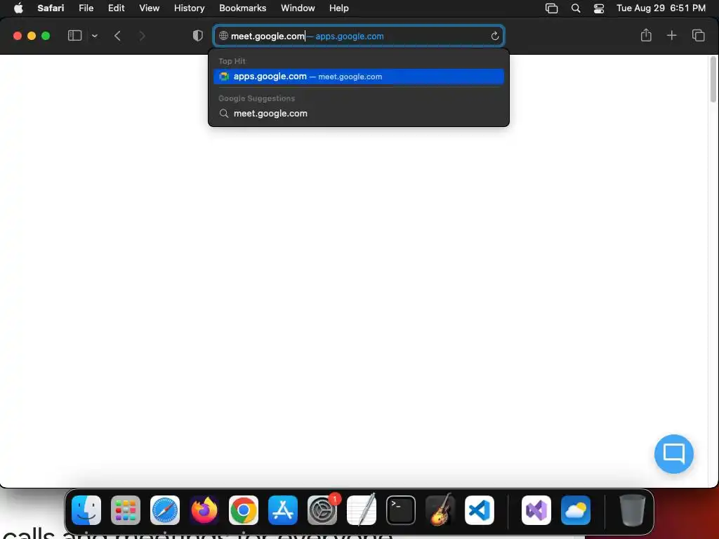Click the date and time in menu bar
719x539 pixels.
[661, 8]
